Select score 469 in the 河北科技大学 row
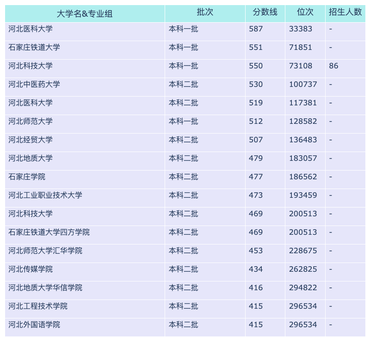The height and width of the screenshot is (342, 370). click(256, 214)
